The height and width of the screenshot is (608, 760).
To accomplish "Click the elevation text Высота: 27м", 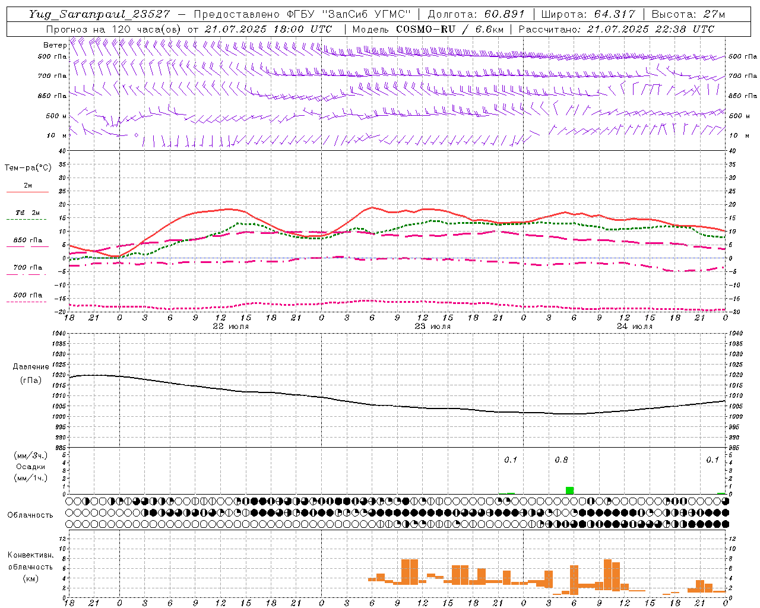I will 688,14.
